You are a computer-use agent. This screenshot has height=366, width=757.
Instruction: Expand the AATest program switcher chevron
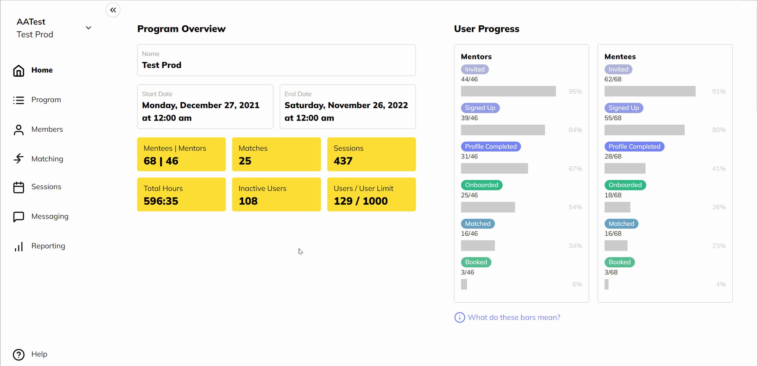(x=89, y=28)
